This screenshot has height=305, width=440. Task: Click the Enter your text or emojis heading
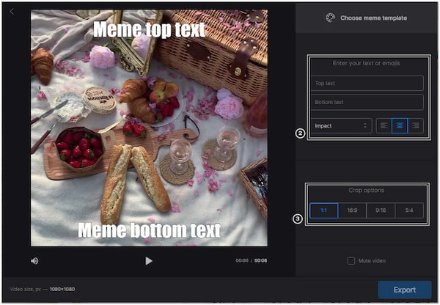click(366, 63)
